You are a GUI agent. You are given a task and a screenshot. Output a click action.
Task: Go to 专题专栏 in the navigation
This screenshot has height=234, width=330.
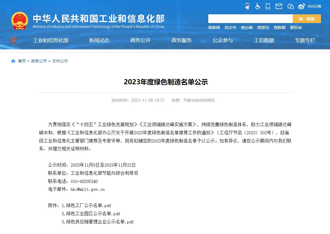tap(305, 40)
